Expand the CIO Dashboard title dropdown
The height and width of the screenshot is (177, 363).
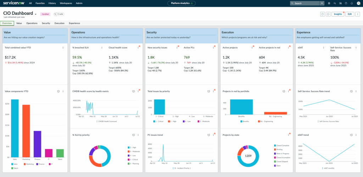tap(36, 15)
